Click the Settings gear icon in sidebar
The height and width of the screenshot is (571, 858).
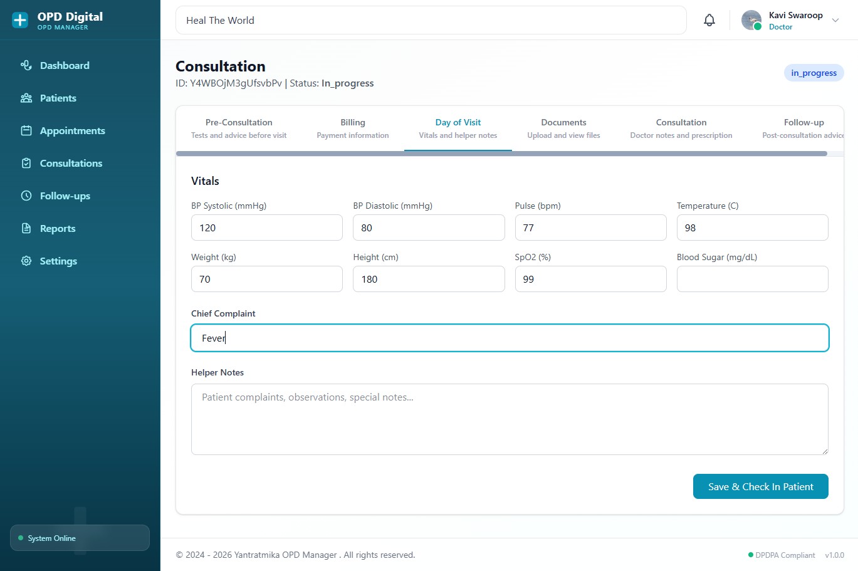(26, 261)
